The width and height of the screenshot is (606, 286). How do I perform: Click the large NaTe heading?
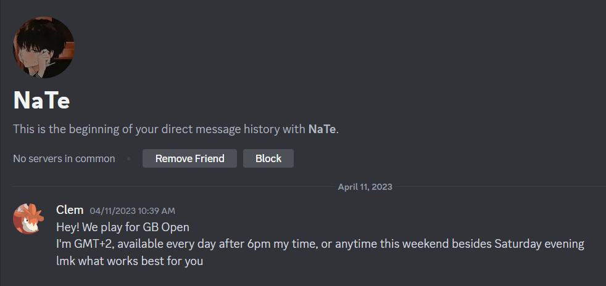41,100
